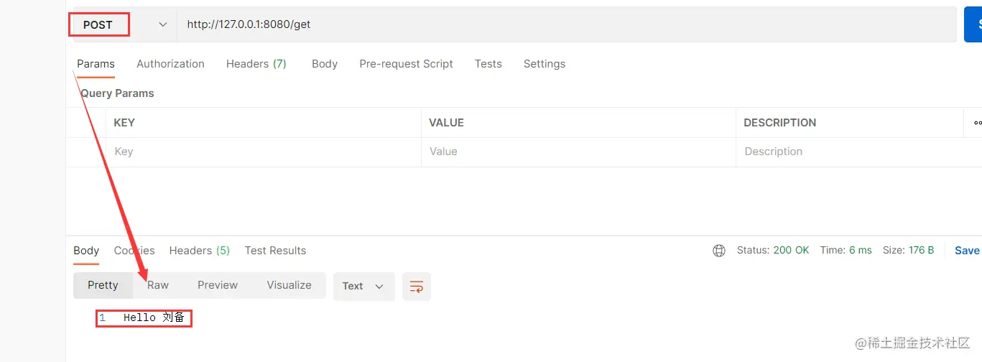Screen dimensions: 982x362
Task: Click the globe network icon near Status
Action: click(719, 251)
